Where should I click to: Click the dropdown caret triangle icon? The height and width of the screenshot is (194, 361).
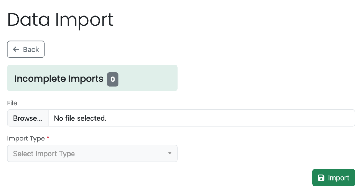(170, 153)
